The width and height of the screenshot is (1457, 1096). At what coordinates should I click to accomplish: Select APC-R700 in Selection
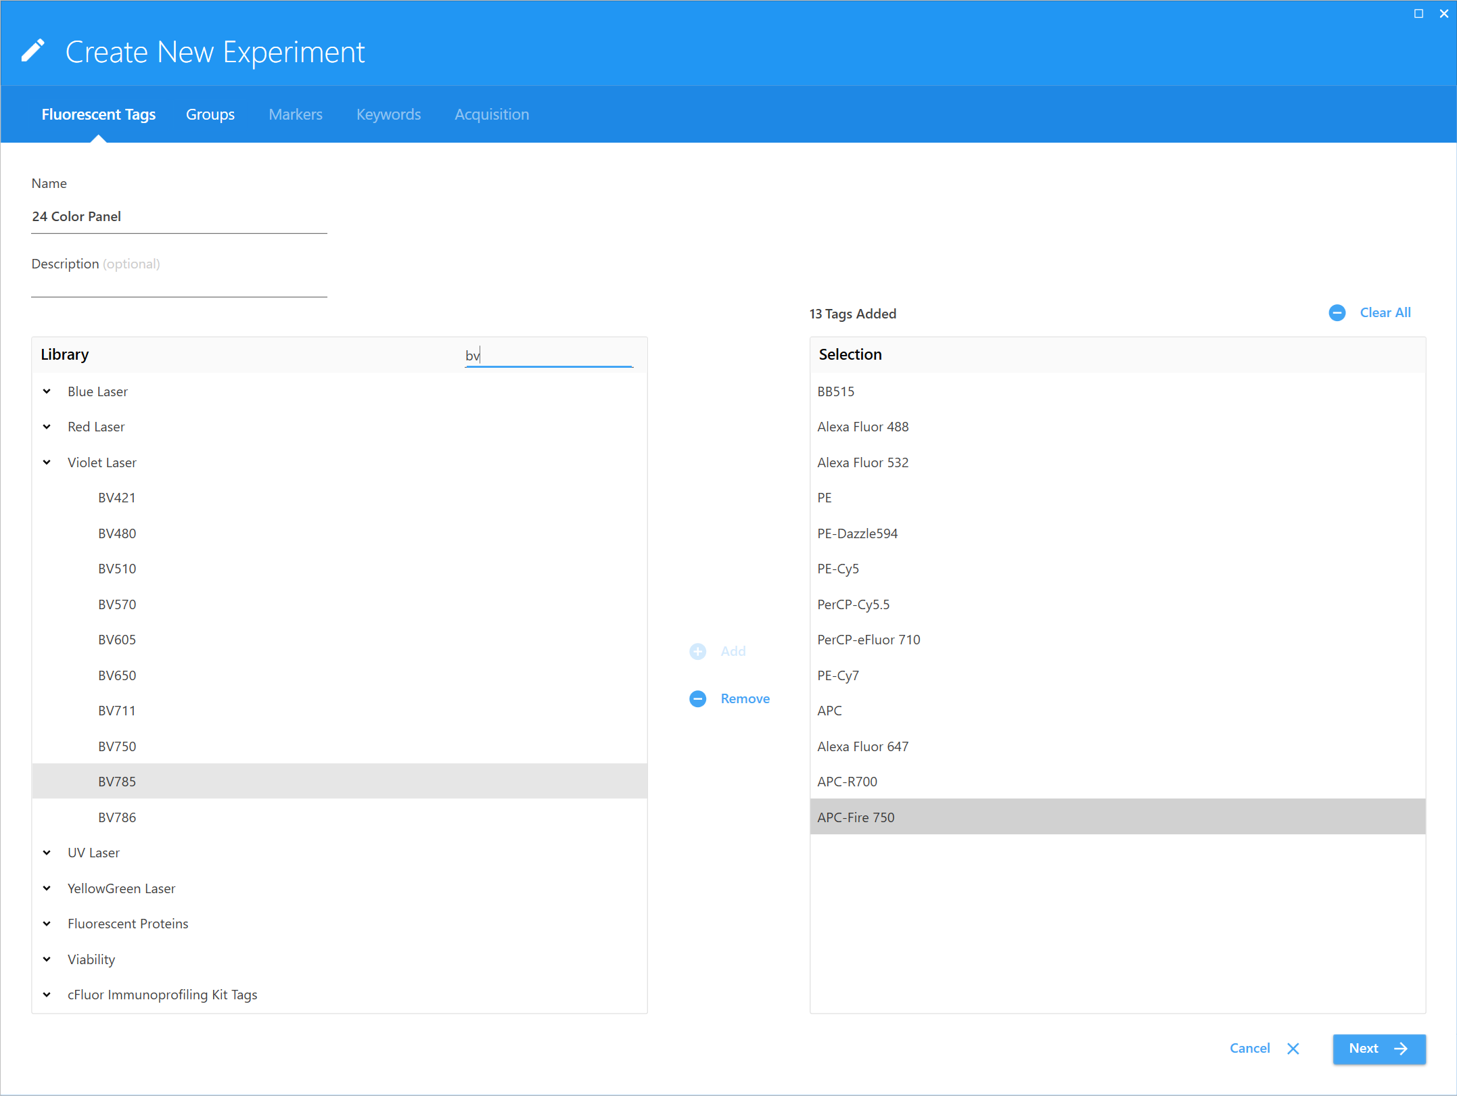[x=1117, y=782]
